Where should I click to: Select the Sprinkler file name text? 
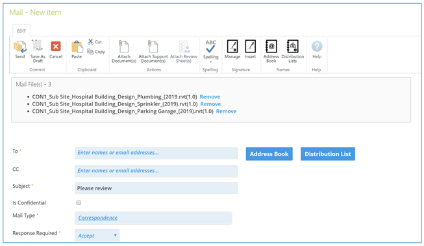[115, 104]
